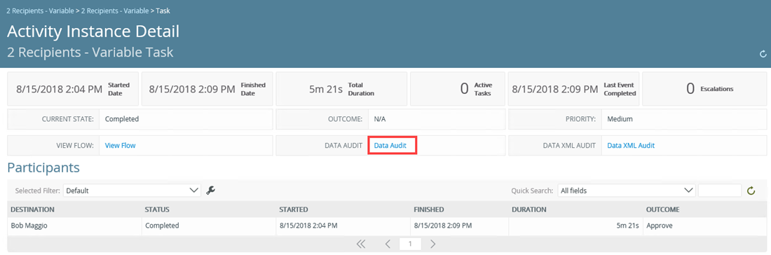Click the quick search text field

[x=720, y=191]
